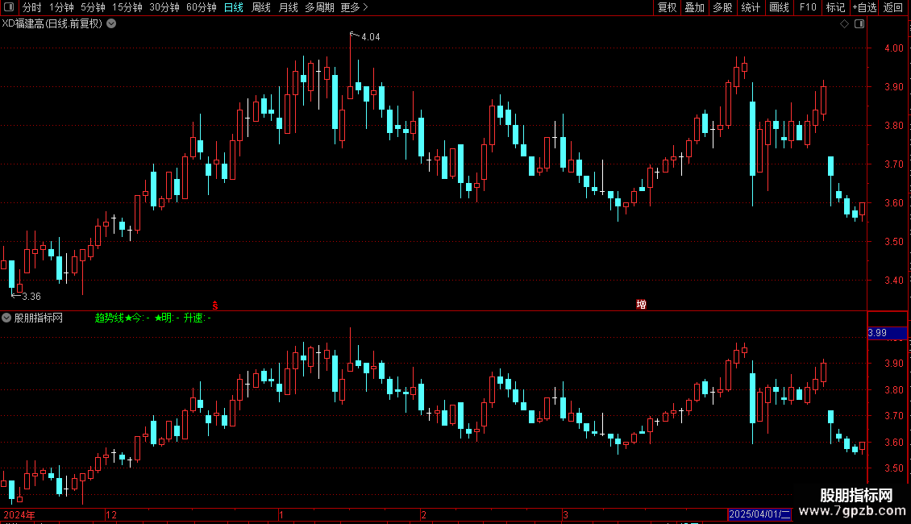Image resolution: width=911 pixels, height=524 pixels.
Task: Switch to 分时 intraday view
Action: point(32,7)
